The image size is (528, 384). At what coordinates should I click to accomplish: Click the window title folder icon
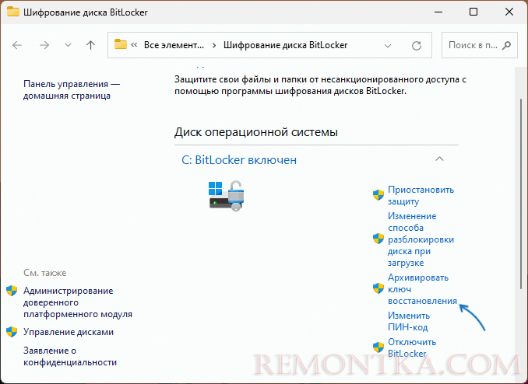pyautogui.click(x=13, y=12)
